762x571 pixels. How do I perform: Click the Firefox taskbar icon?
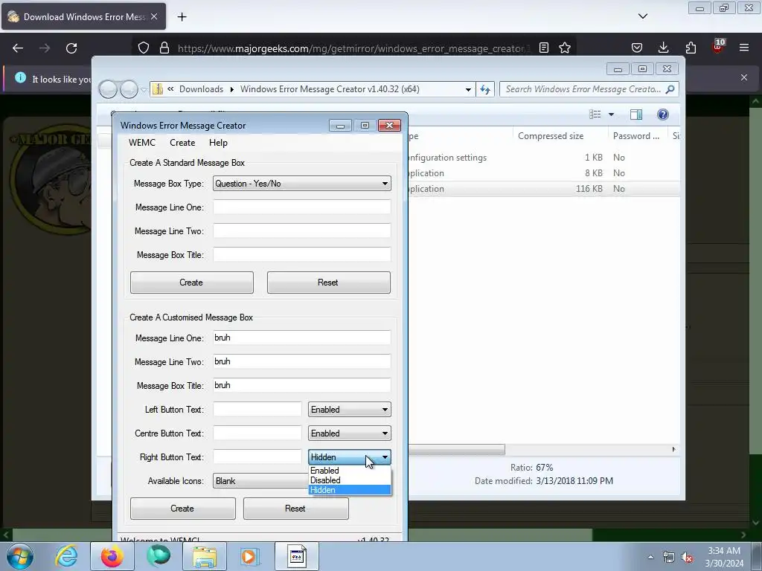(x=112, y=556)
